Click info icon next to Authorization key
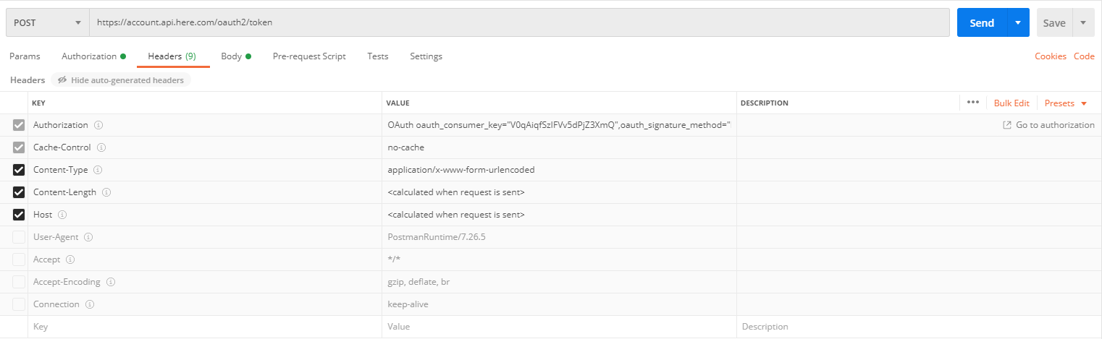This screenshot has height=339, width=1102. [98, 125]
